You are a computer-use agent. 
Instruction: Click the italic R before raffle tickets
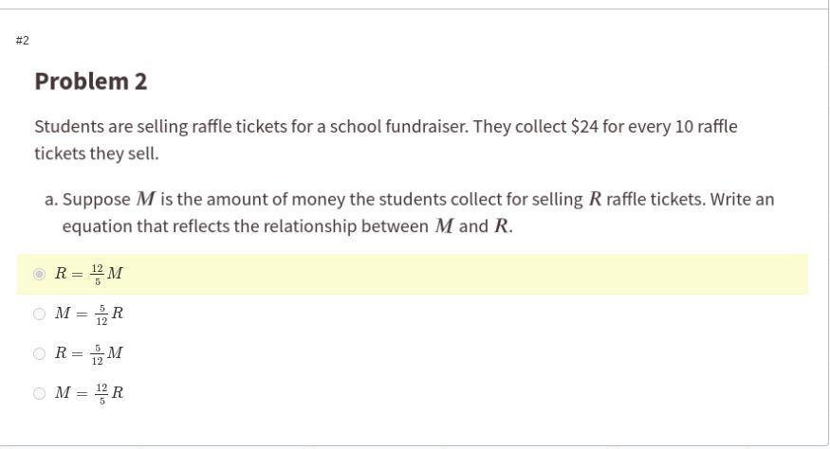point(595,199)
